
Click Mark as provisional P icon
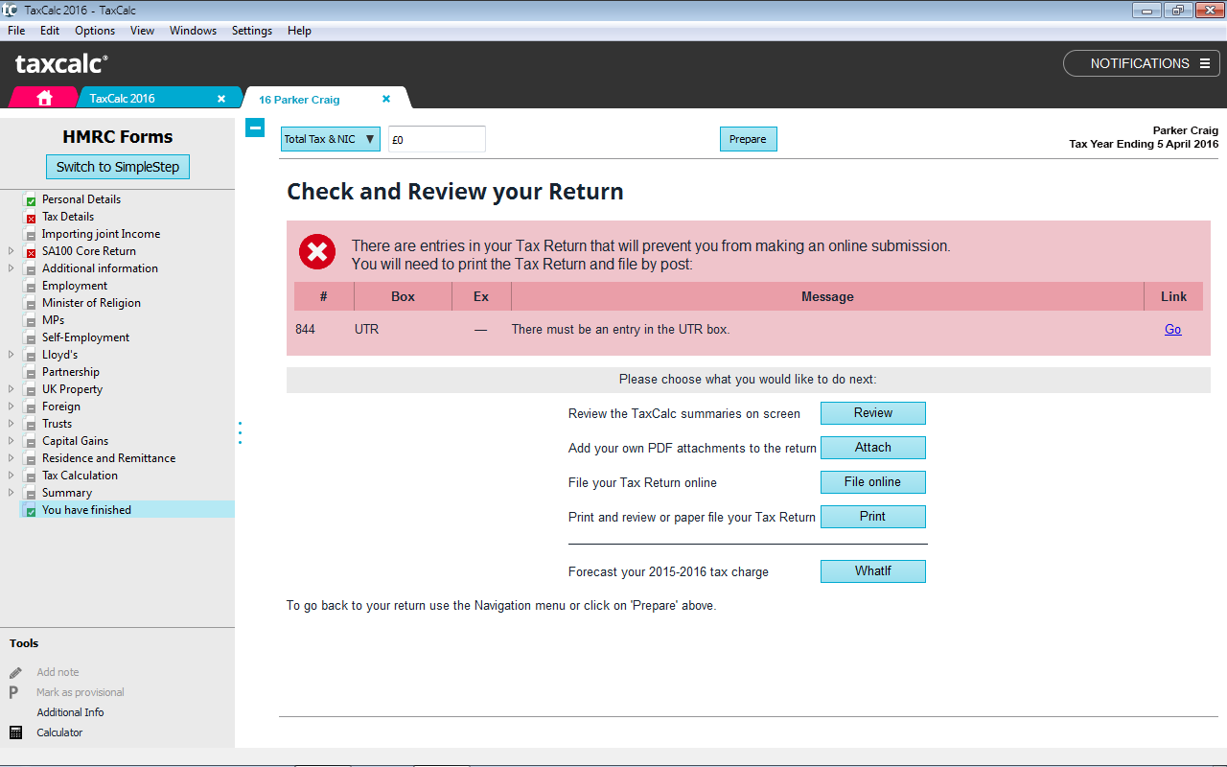click(x=14, y=692)
